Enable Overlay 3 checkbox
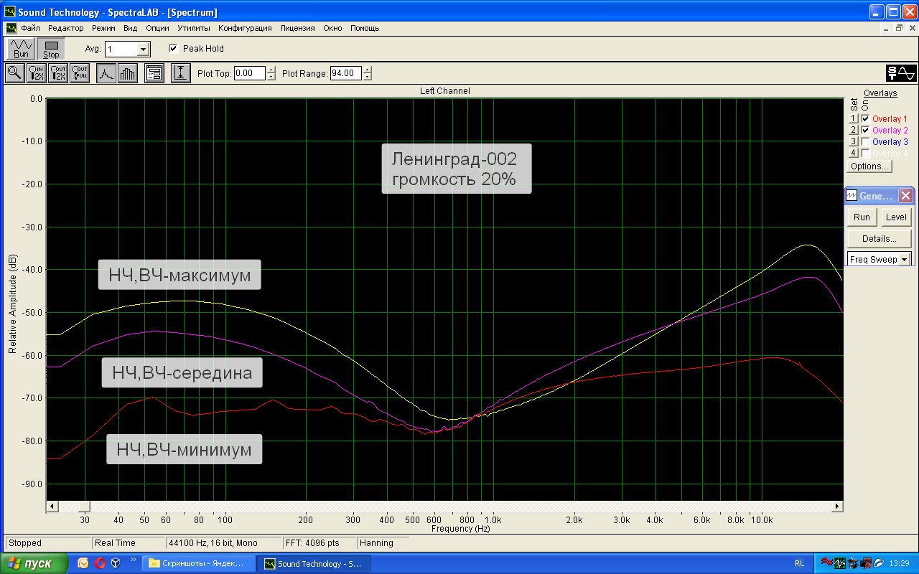The width and height of the screenshot is (919, 574). point(865,142)
